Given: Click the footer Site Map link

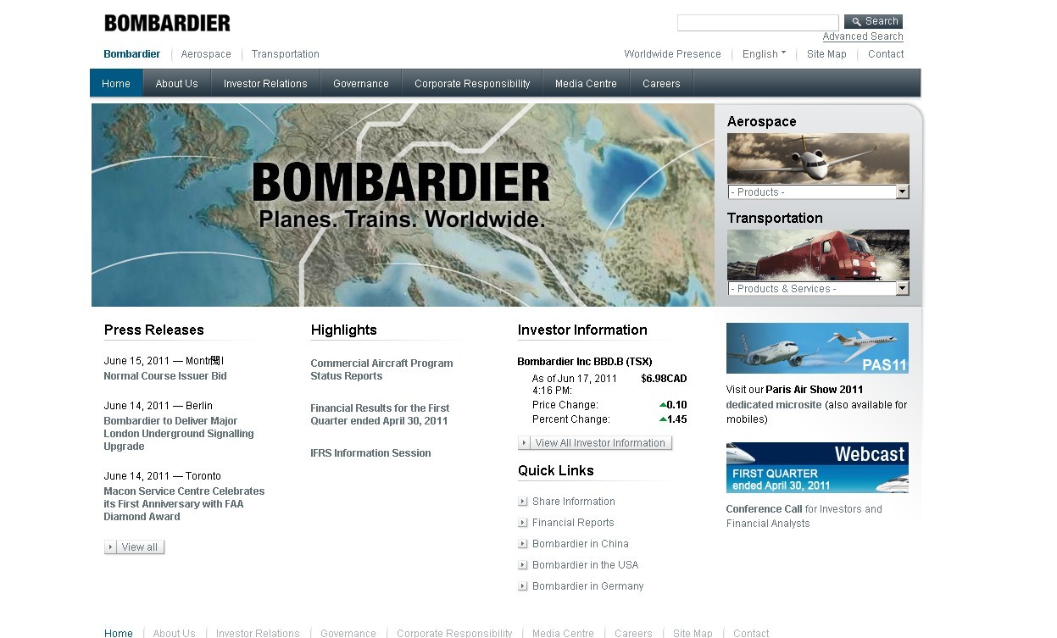Looking at the screenshot, I should coord(693,633).
